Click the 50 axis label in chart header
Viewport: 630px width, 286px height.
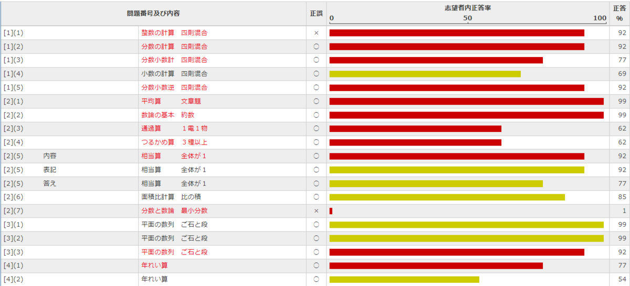[x=468, y=18]
